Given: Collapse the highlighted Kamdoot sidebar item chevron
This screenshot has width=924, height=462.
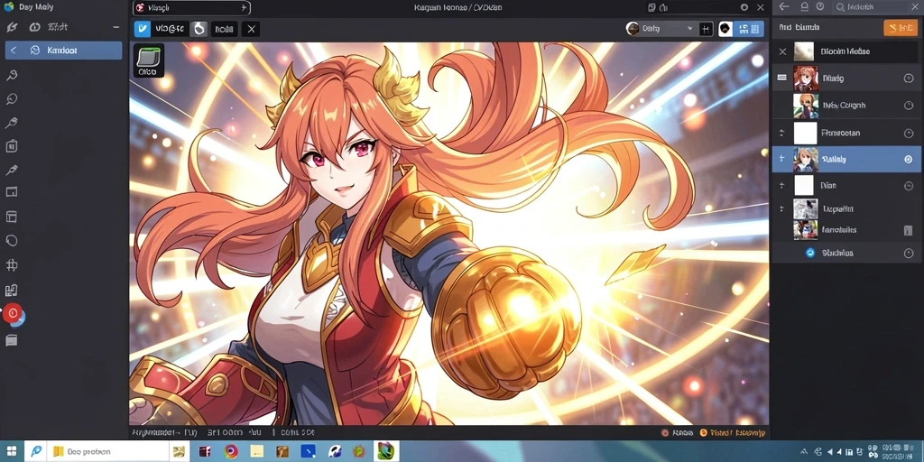Looking at the screenshot, I should point(14,51).
